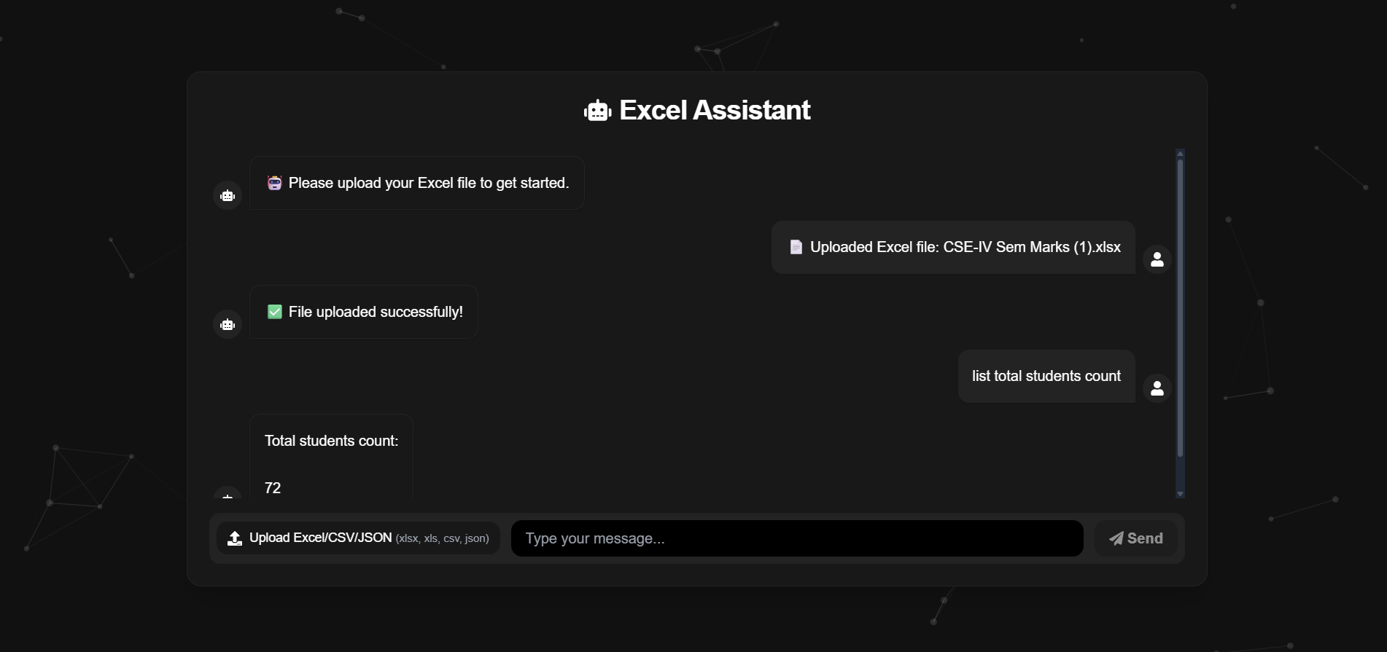This screenshot has width=1387, height=652.
Task: Click the document icon in uploaded file message
Action: (x=796, y=248)
